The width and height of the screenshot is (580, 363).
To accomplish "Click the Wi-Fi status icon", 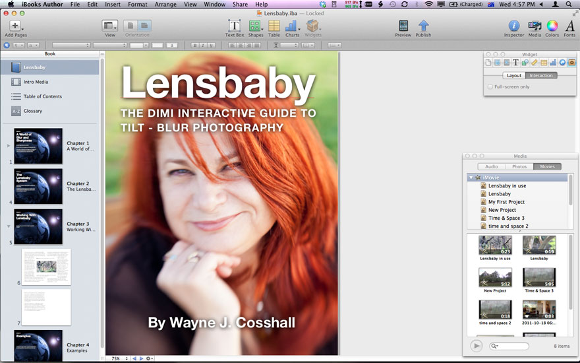I will [428, 5].
